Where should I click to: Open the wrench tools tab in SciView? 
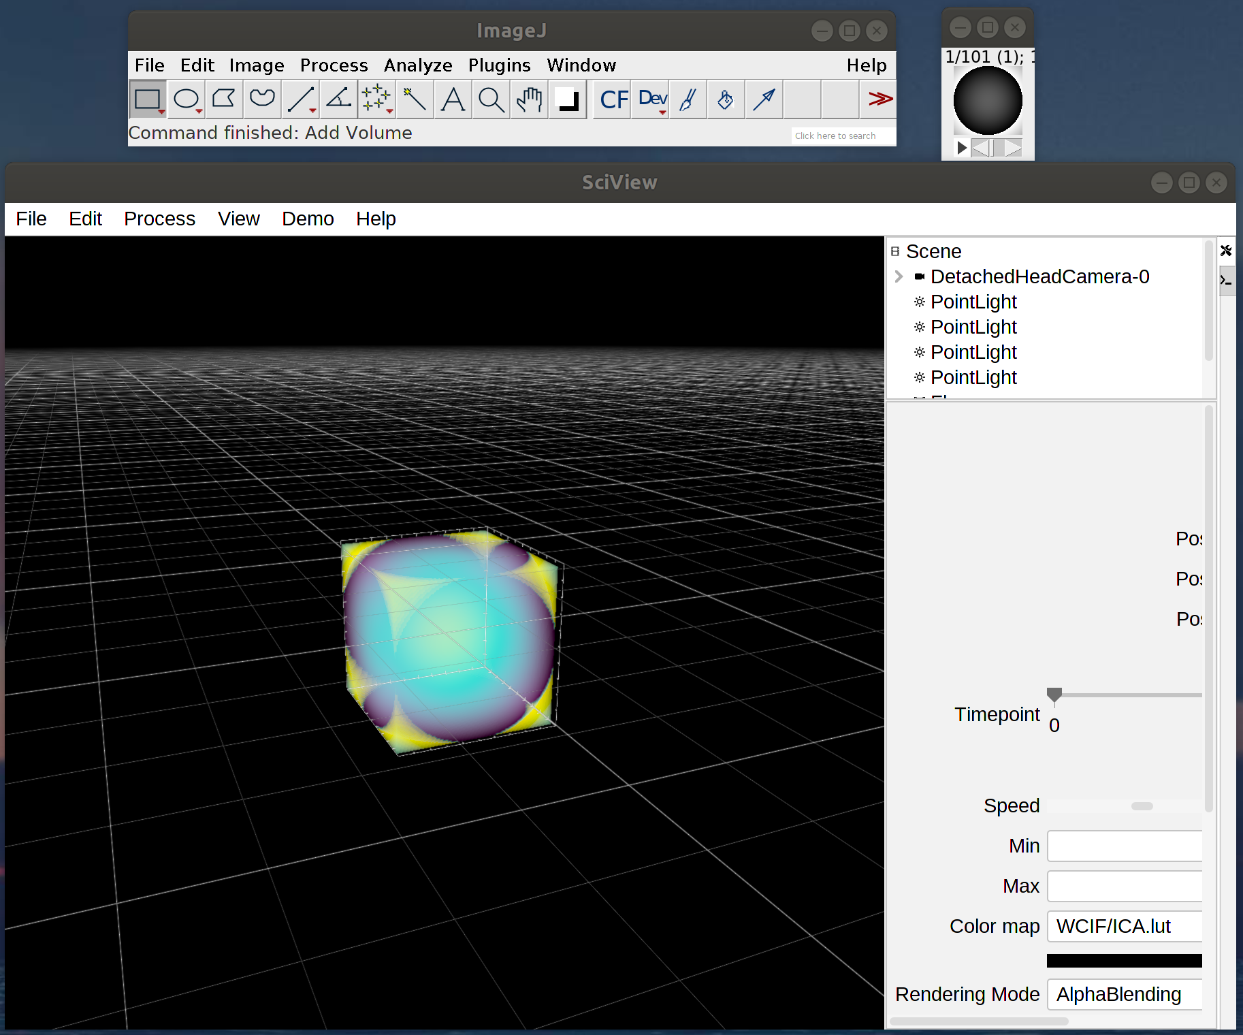point(1226,251)
